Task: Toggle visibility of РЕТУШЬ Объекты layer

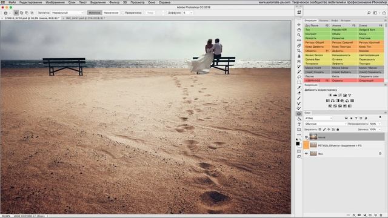Action: 306,145
